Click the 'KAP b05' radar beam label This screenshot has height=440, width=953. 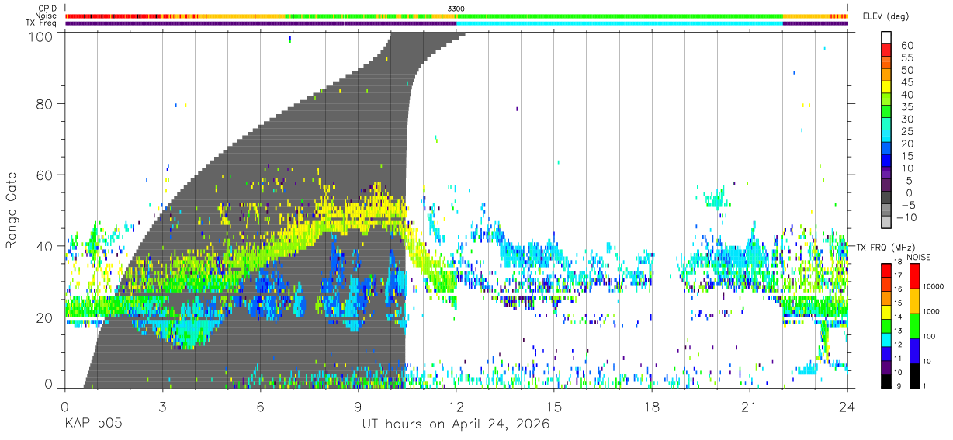point(93,424)
